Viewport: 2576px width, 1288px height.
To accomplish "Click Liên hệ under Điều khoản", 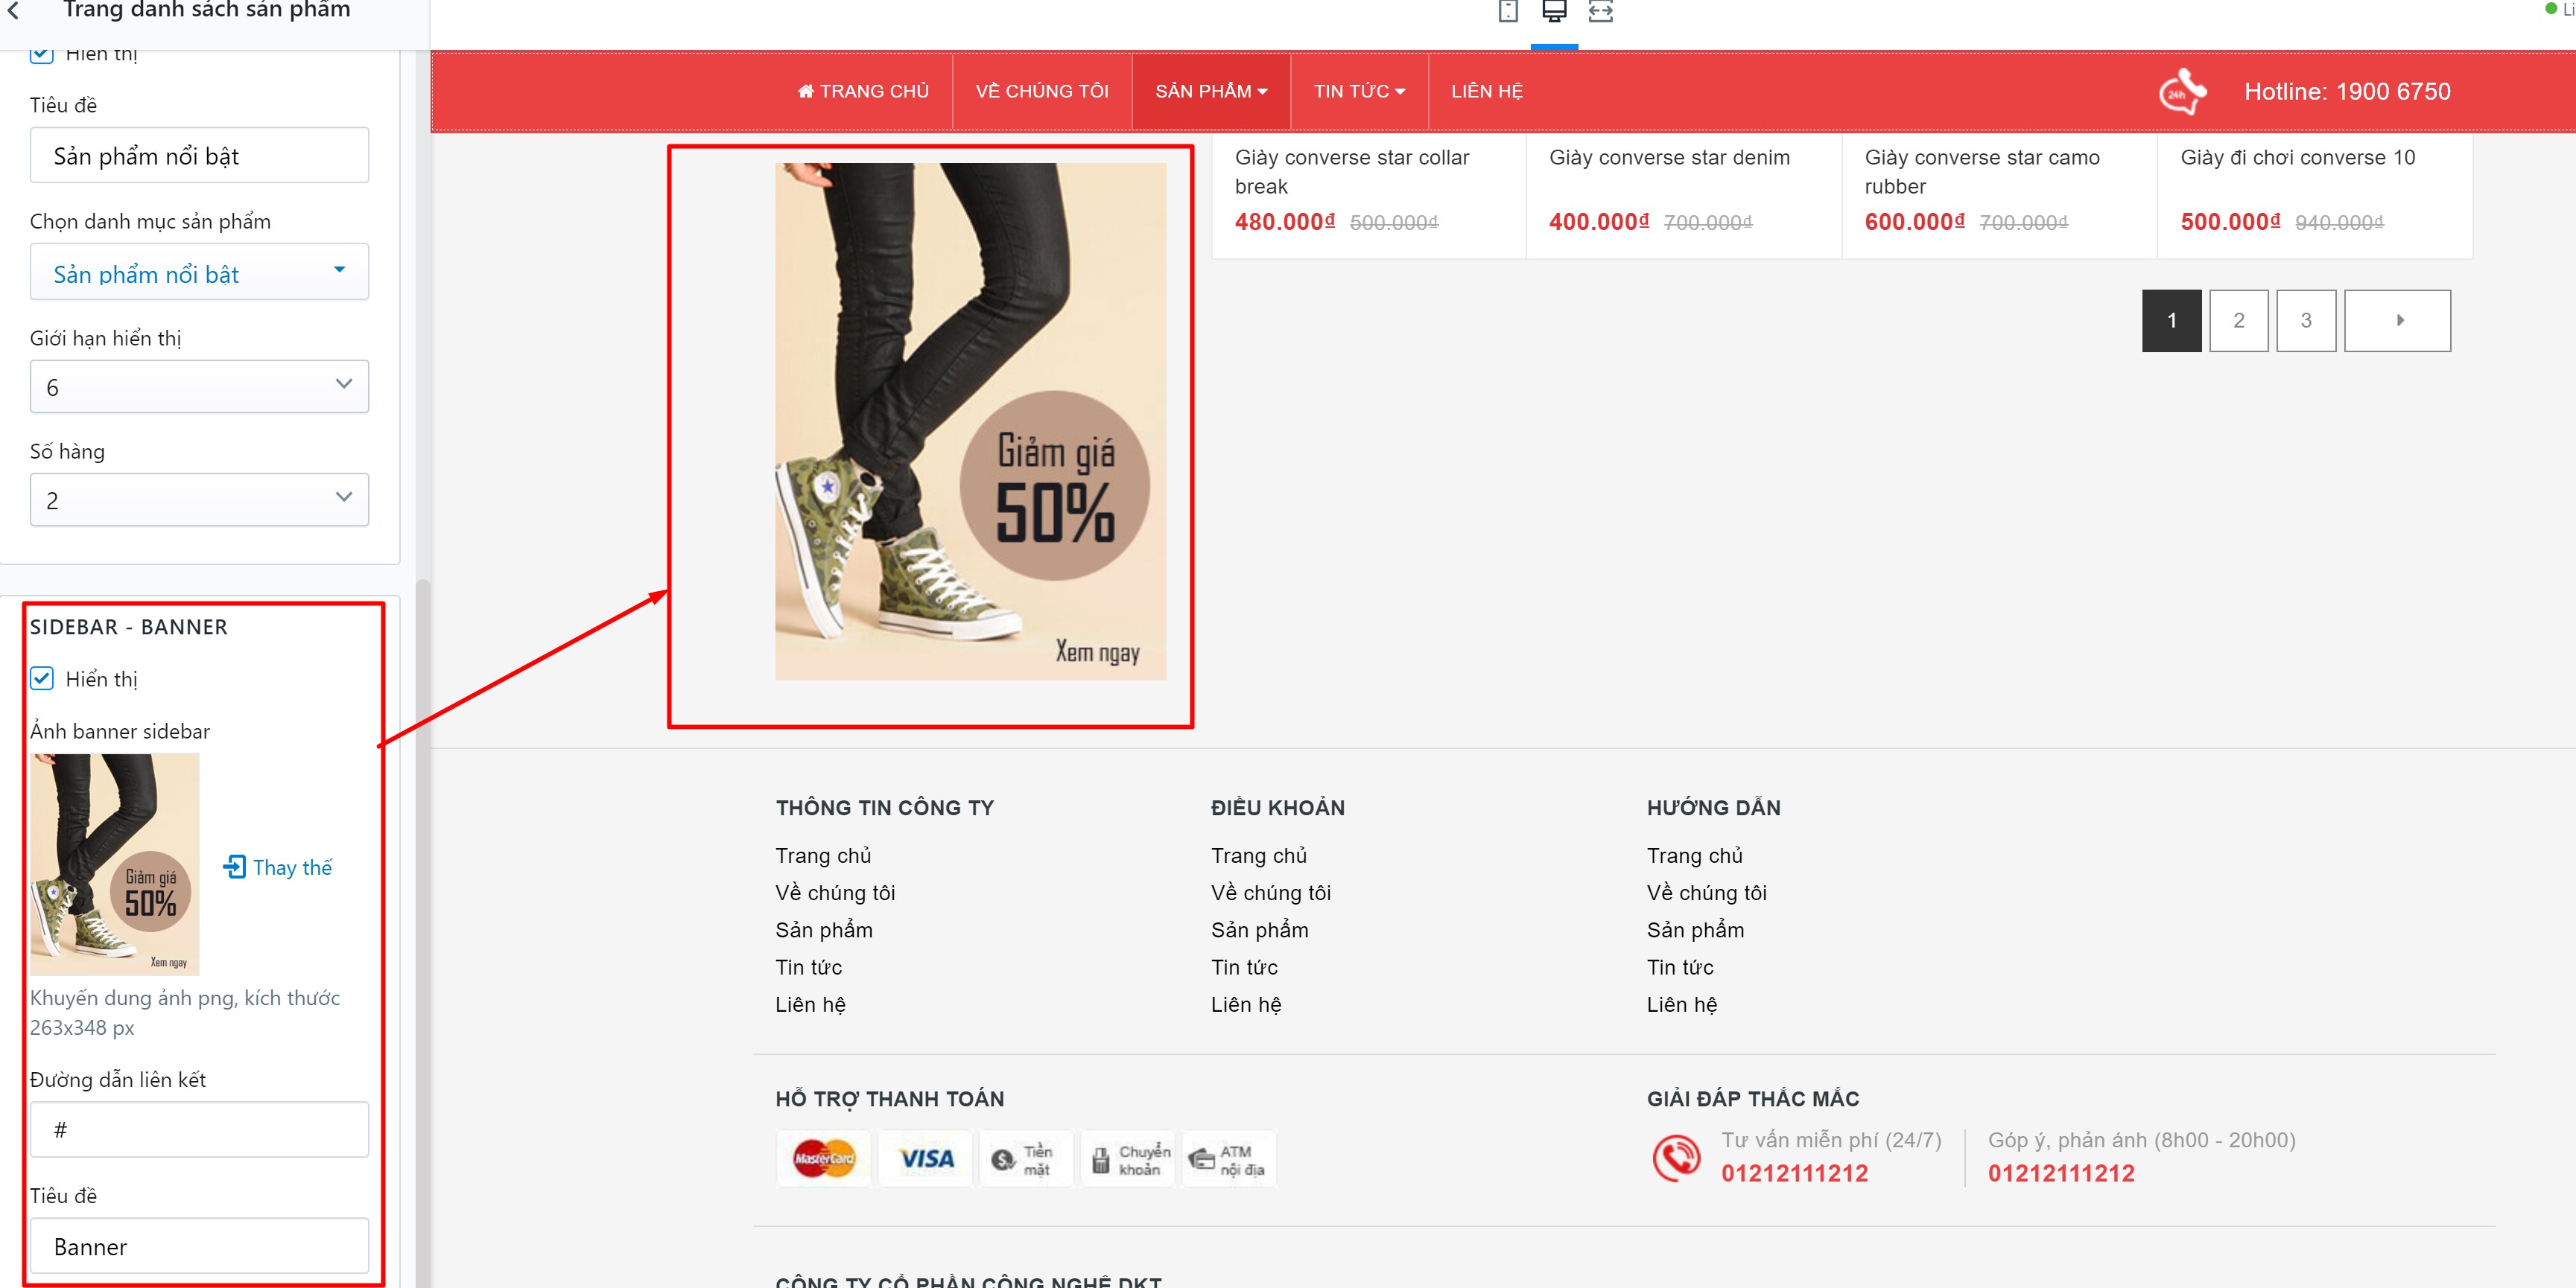I will pyautogui.click(x=1246, y=1004).
